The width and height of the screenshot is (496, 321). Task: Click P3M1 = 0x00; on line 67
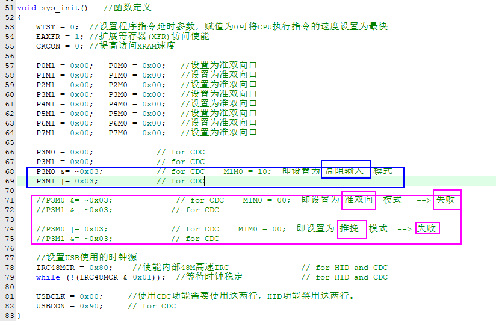point(64,162)
